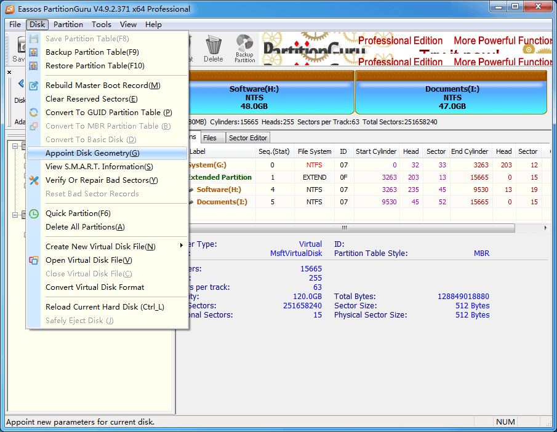Choose Verify Or Repair Bad Sectors(Y)
This screenshot has width=557, height=432.
[107, 180]
